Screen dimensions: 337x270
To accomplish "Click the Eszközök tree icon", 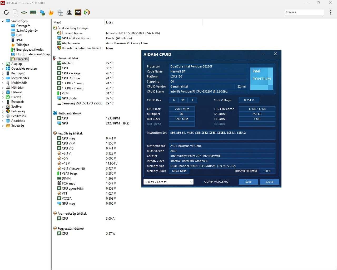I will pos(8,102).
